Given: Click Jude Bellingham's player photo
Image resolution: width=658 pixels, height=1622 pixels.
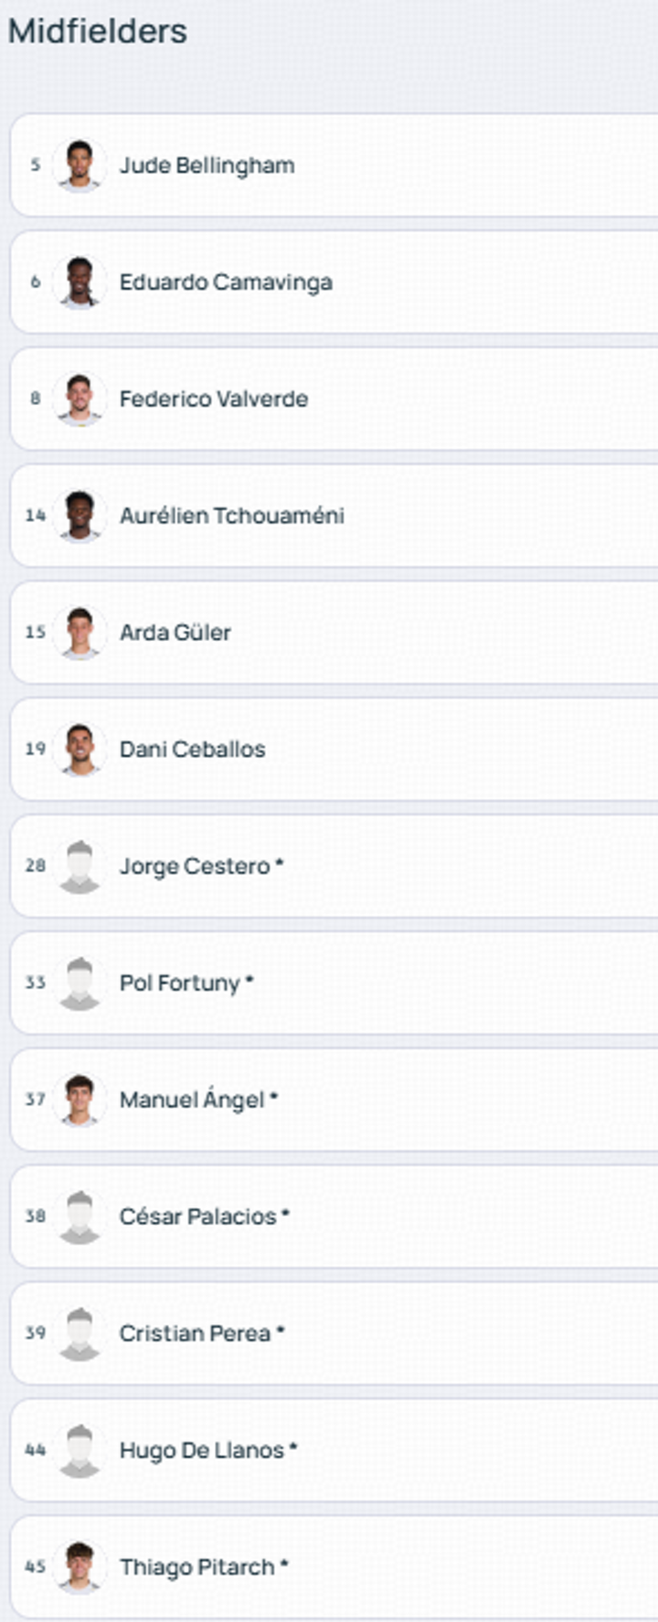Looking at the screenshot, I should (x=80, y=165).
